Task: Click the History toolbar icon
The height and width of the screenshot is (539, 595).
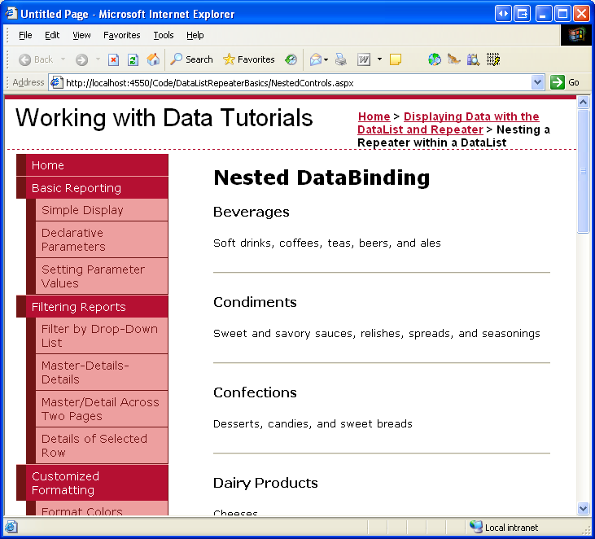Action: [291, 59]
